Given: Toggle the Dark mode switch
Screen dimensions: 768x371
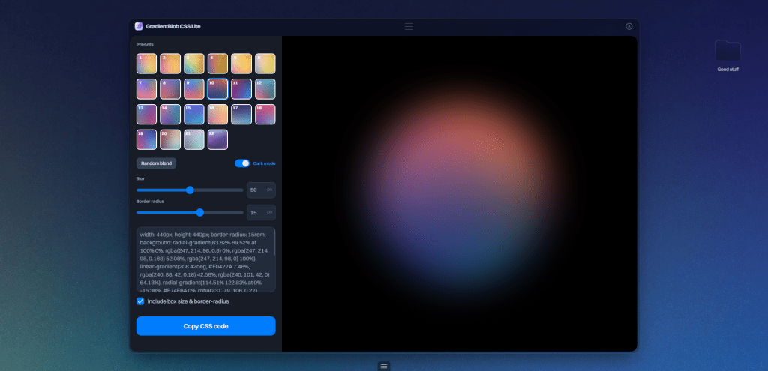Looking at the screenshot, I should [242, 163].
